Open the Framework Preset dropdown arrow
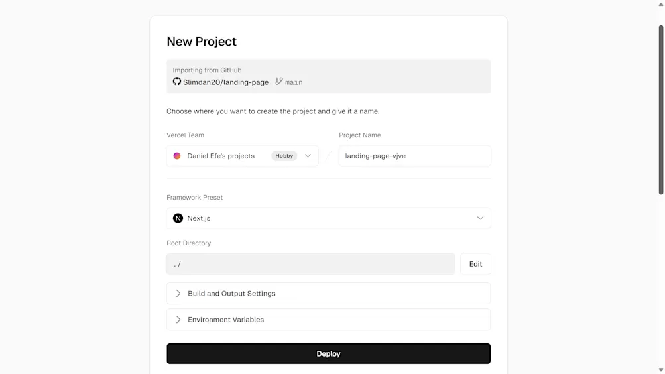Screen dimensions: 665x374 [480, 218]
